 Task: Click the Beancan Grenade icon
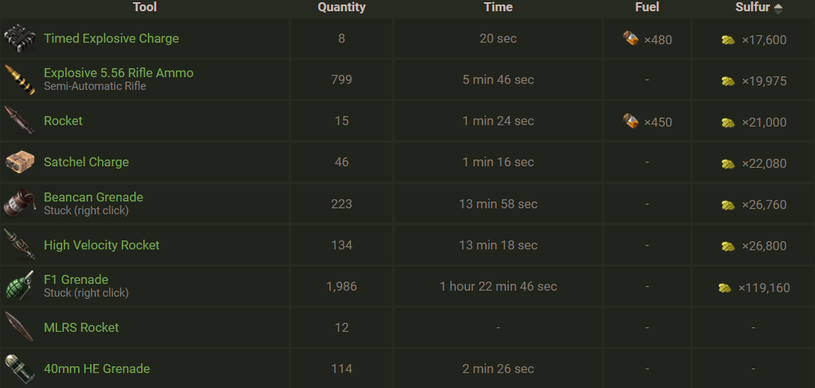click(x=20, y=203)
